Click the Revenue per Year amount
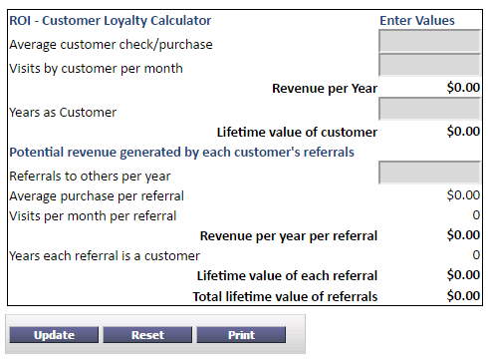Viewport: 488px width, 363px height. click(x=463, y=88)
